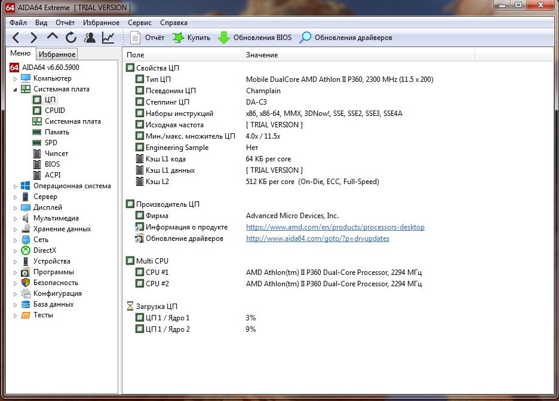The width and height of the screenshot is (559, 401).
Task: Open the amd.com product information link
Action: [x=335, y=227]
